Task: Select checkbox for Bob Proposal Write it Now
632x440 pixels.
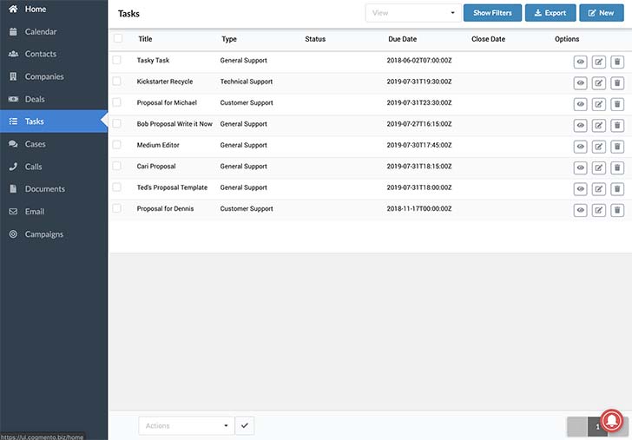Action: click(117, 124)
